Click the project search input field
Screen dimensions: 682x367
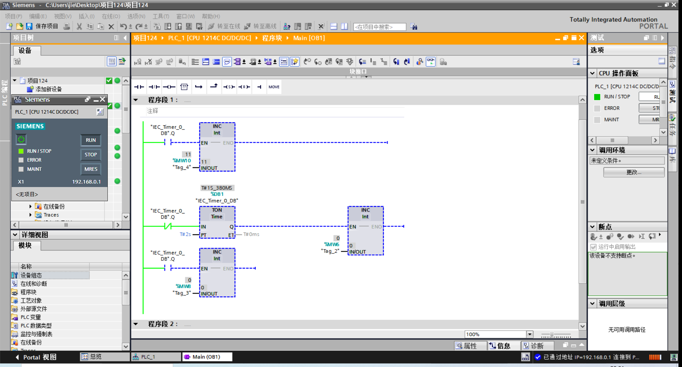(x=380, y=27)
